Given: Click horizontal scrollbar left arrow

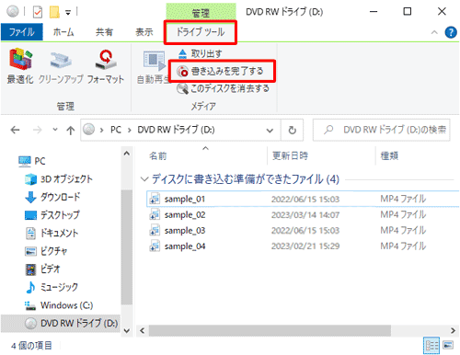Looking at the screenshot, I should click(x=143, y=331).
